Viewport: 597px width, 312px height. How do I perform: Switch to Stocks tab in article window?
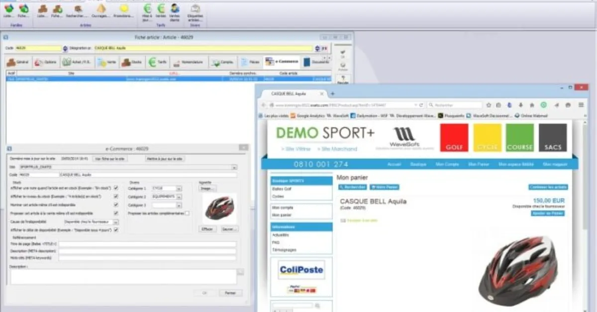tap(132, 62)
